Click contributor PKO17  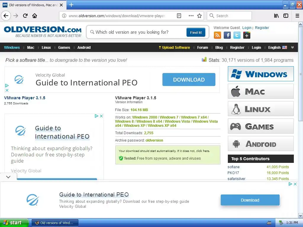(x=233, y=173)
